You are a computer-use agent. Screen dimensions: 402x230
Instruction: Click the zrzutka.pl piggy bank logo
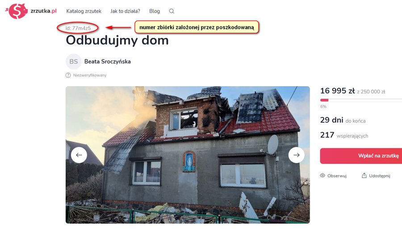point(17,11)
